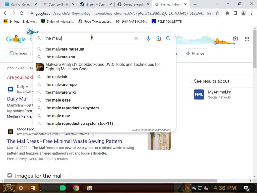Filter results by Images
The image size is (257, 193).
pos(18,53)
